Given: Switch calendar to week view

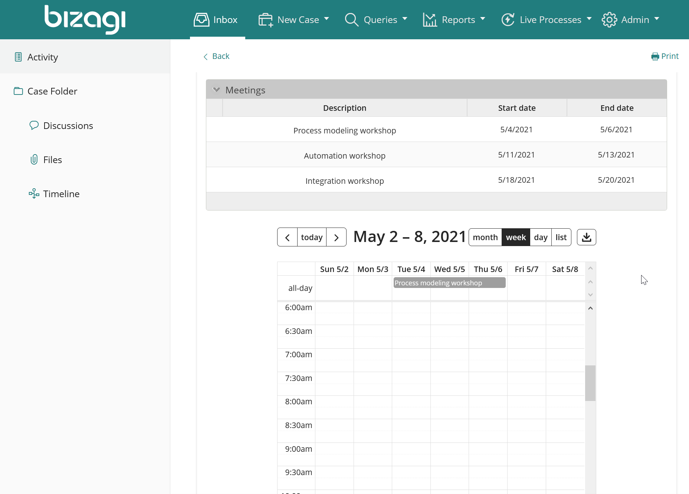Looking at the screenshot, I should pos(516,237).
